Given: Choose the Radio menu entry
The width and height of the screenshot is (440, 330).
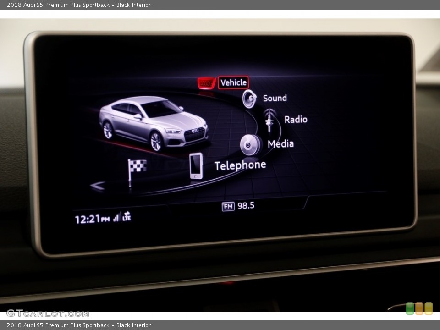Looking at the screenshot, I should 296,120.
